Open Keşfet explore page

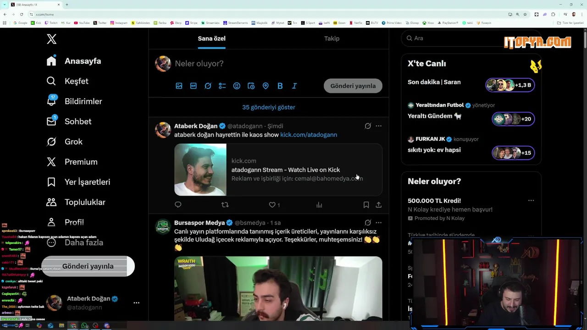pyautogui.click(x=67, y=81)
